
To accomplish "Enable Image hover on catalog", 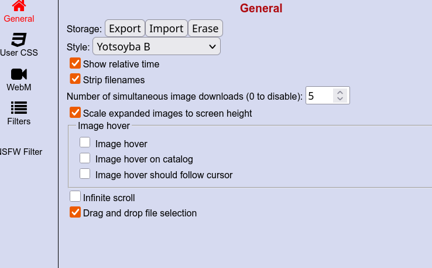I will click(85, 158).
